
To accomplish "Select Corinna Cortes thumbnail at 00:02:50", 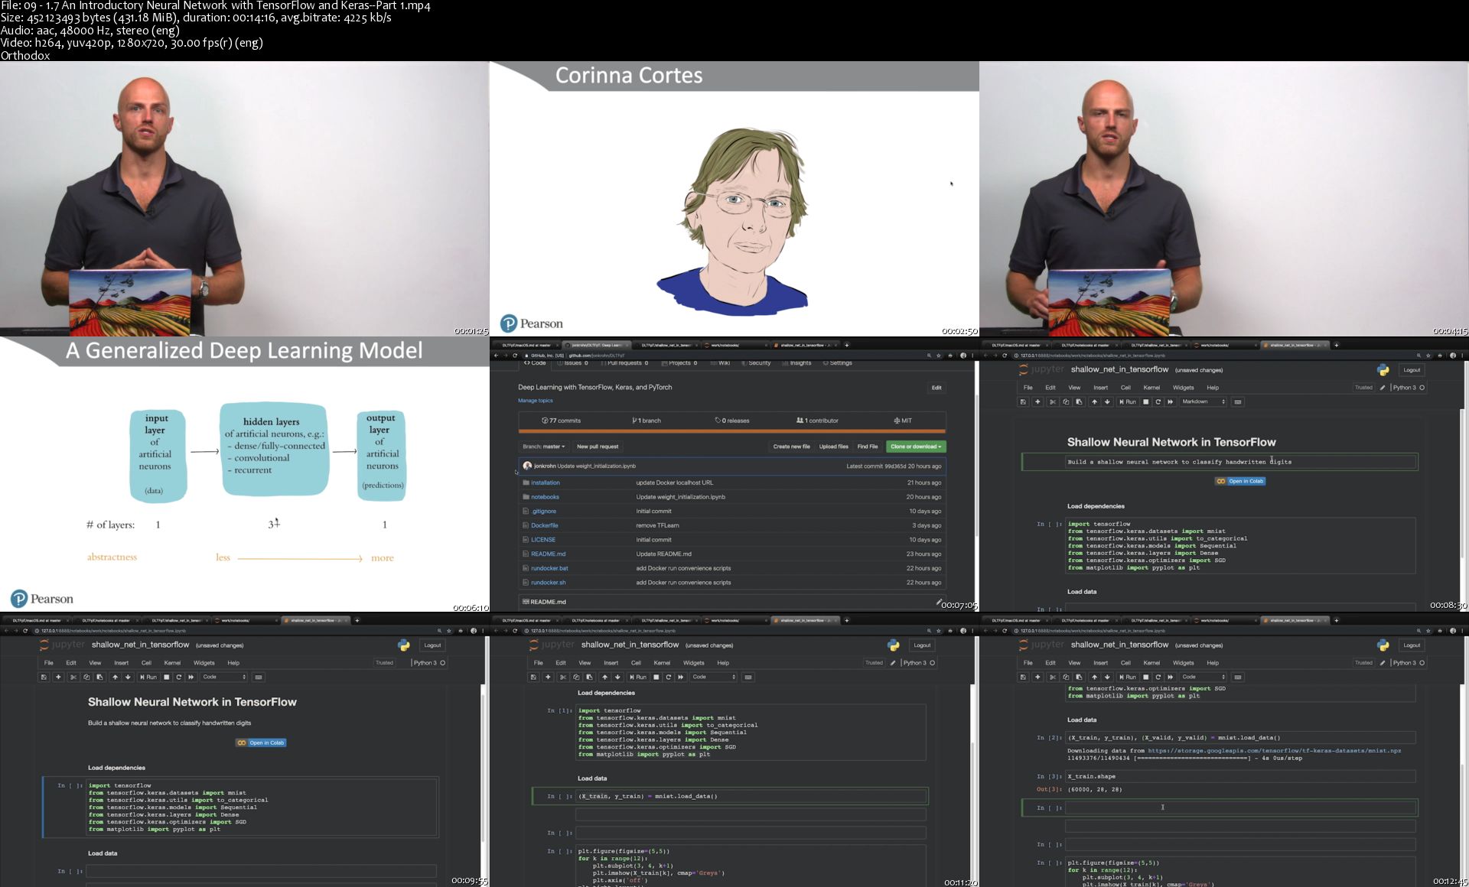I will [734, 199].
